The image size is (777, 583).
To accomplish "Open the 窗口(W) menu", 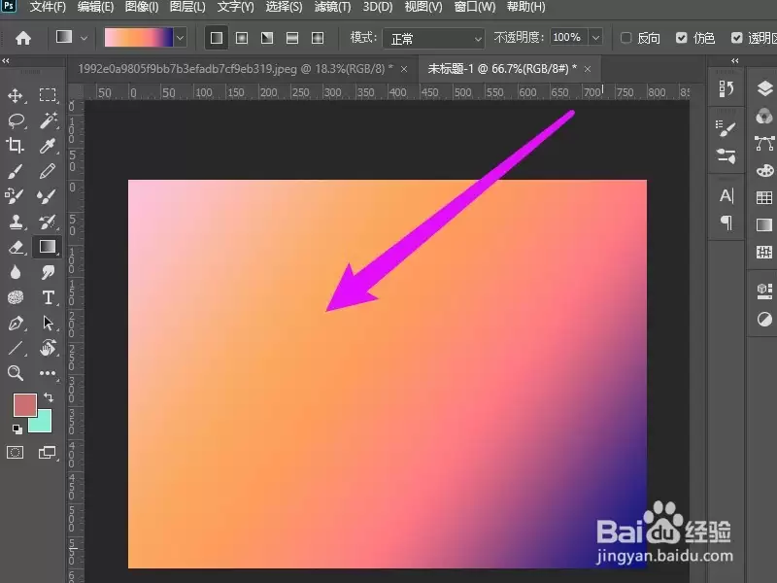I will pyautogui.click(x=475, y=7).
